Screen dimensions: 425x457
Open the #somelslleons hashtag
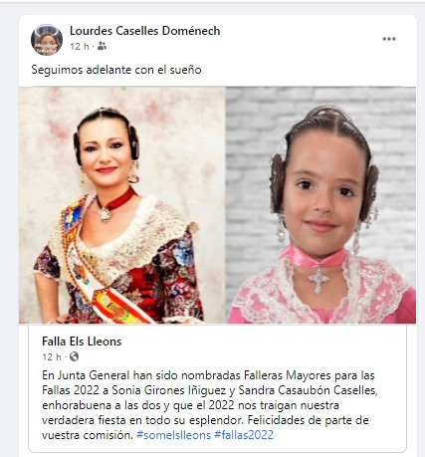(173, 435)
